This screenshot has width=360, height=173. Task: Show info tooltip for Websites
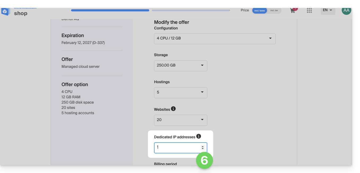coord(173,109)
